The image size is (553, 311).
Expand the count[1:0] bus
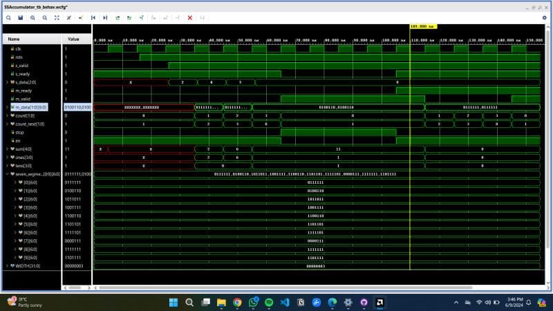(x=7, y=115)
